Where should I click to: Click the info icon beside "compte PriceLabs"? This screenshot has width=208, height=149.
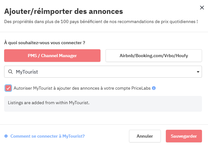[154, 88]
